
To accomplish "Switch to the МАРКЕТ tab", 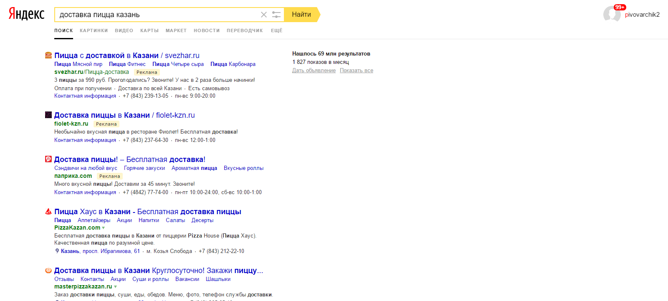I will coord(176,30).
